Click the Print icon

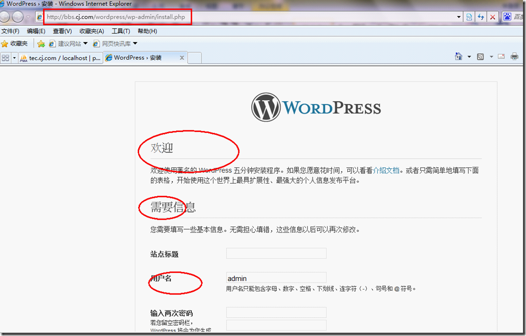point(514,56)
